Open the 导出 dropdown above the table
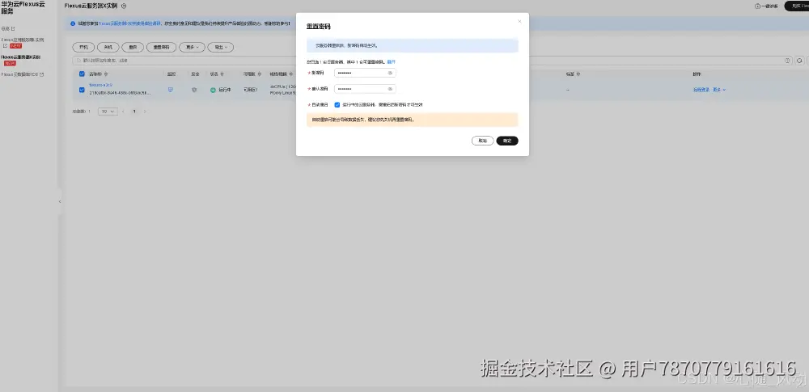The width and height of the screenshot is (809, 392). pyautogui.click(x=221, y=48)
